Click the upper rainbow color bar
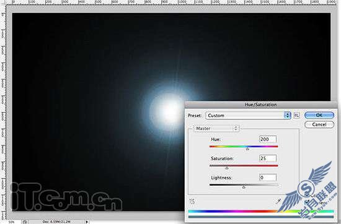This screenshot has height=224, width=341. 261,211
